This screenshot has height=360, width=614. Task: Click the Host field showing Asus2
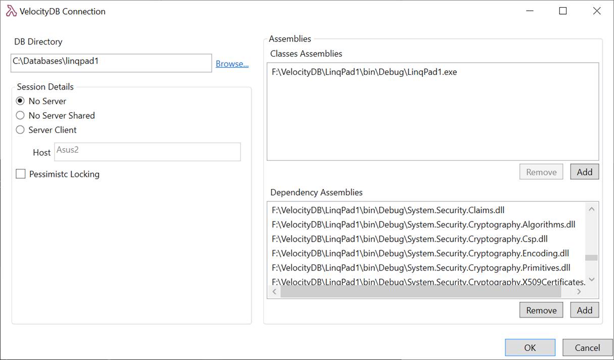click(x=148, y=152)
